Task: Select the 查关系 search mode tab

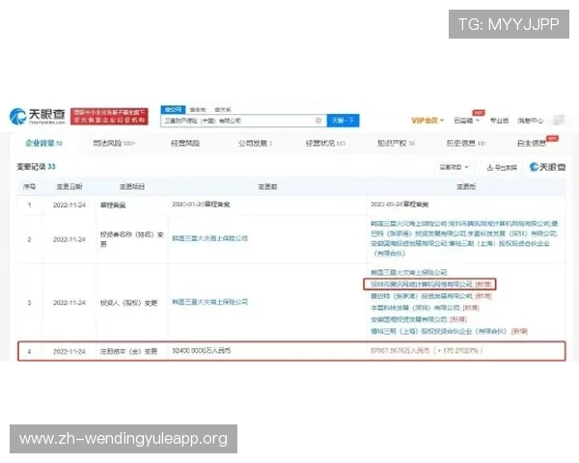Action: click(223, 110)
